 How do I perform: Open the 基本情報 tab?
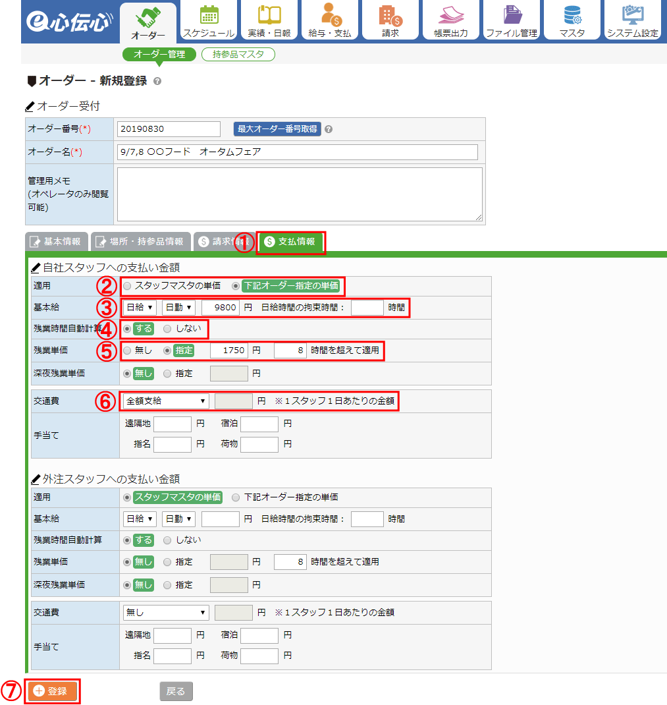[x=56, y=241]
